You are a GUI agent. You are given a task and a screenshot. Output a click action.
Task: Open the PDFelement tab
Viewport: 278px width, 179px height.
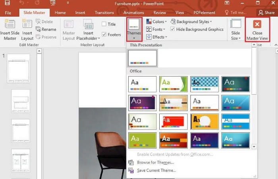click(204, 13)
